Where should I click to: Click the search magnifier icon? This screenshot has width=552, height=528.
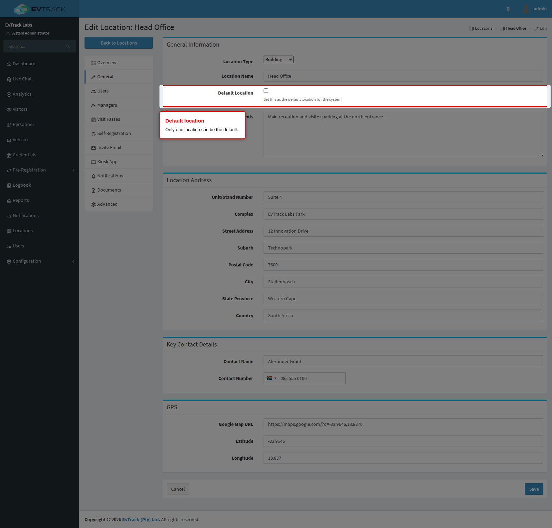pos(68,47)
